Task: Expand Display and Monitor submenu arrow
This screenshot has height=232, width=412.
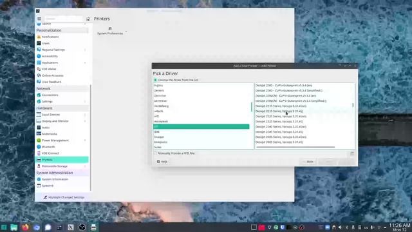Action: 85,121
